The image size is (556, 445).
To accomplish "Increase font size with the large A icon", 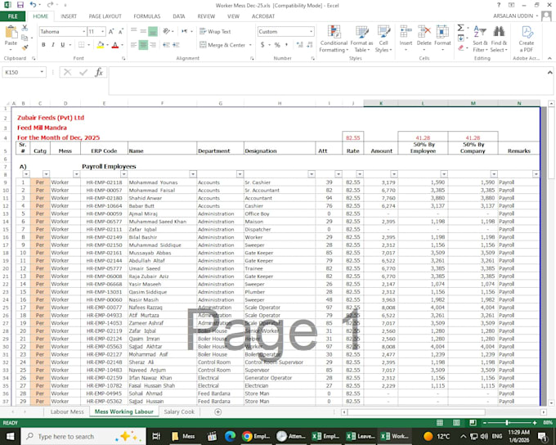I will pyautogui.click(x=111, y=32).
